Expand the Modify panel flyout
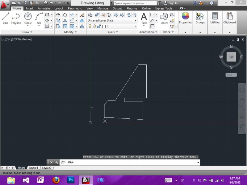Image resolution: width=247 pixels, height=185 pixels. [70, 32]
